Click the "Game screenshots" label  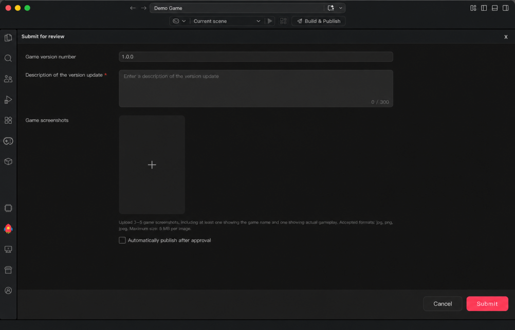47,120
